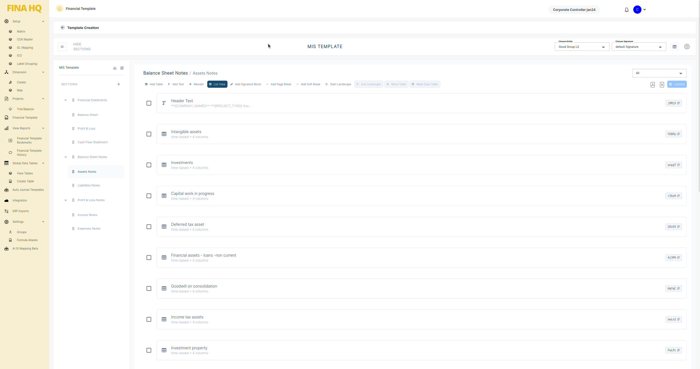The image size is (700, 369).
Task: Click the Add Signature Block button
Action: pos(246,84)
